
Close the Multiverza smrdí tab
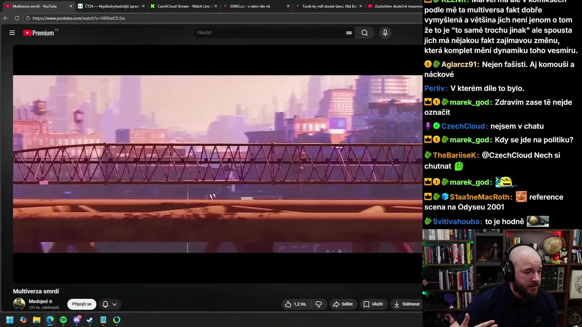[x=71, y=6]
